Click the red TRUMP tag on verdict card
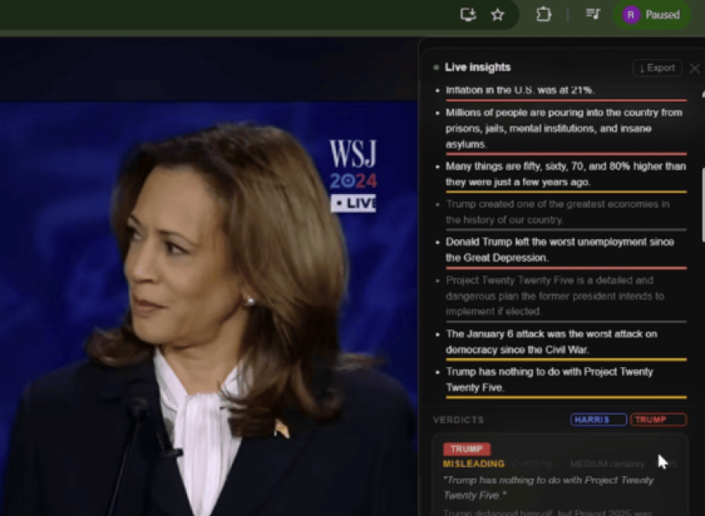 click(x=466, y=449)
